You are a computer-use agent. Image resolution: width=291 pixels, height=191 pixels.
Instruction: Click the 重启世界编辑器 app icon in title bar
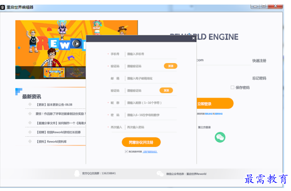click(x=2, y=7)
